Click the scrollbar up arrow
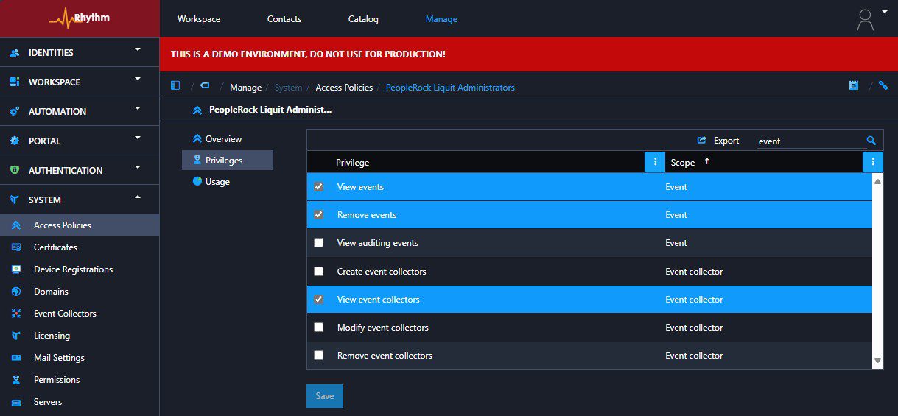The width and height of the screenshot is (898, 416). [877, 181]
